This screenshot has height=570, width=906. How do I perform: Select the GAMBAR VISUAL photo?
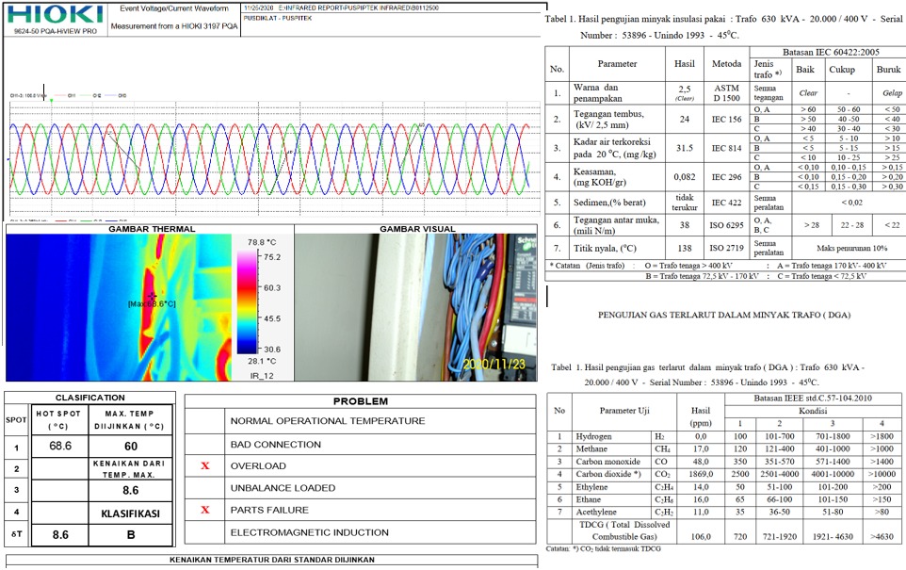click(x=418, y=307)
